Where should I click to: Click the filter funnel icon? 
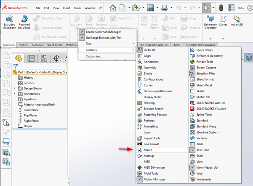click(16, 66)
